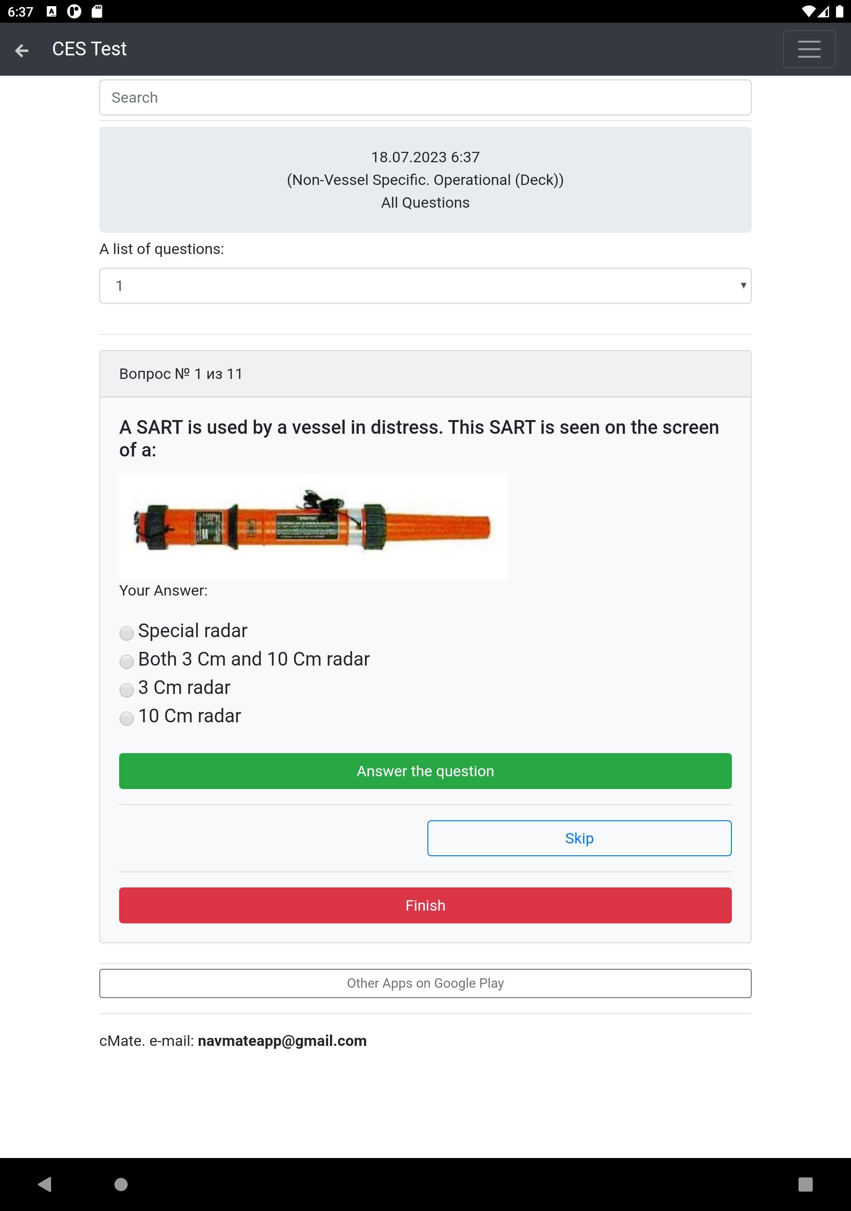Skip this question
The width and height of the screenshot is (851, 1211).
(579, 838)
